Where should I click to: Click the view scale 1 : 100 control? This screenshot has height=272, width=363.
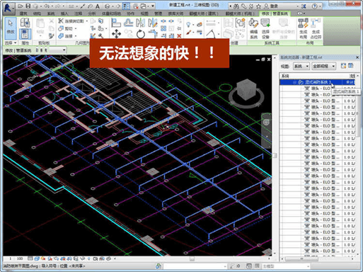[16, 259]
